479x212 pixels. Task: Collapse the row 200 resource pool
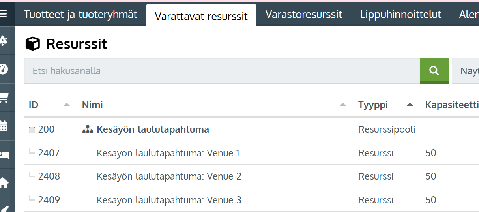coord(32,130)
